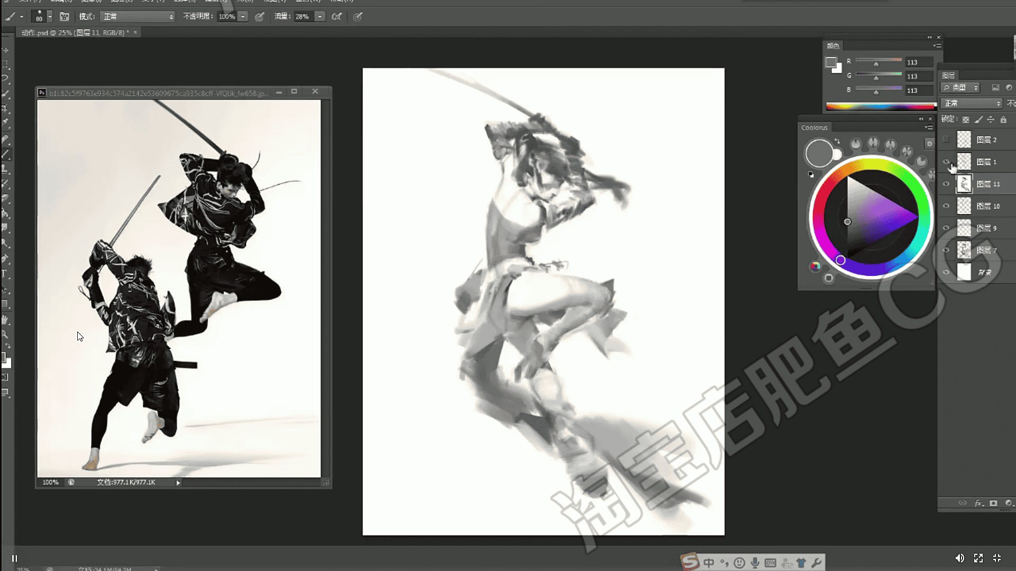Select the Hand tool in toolbox
Viewport: 1016px width, 571px height.
[x=5, y=320]
